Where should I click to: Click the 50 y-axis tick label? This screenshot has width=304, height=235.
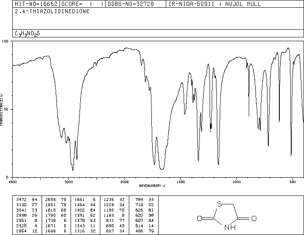pyautogui.click(x=6, y=109)
